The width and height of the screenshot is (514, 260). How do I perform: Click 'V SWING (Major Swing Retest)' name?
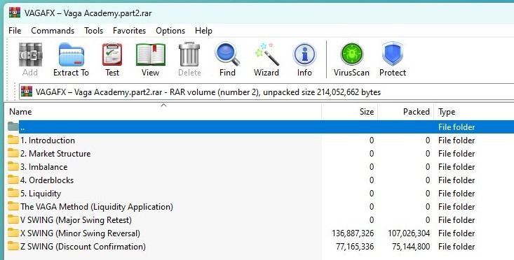coord(76,220)
